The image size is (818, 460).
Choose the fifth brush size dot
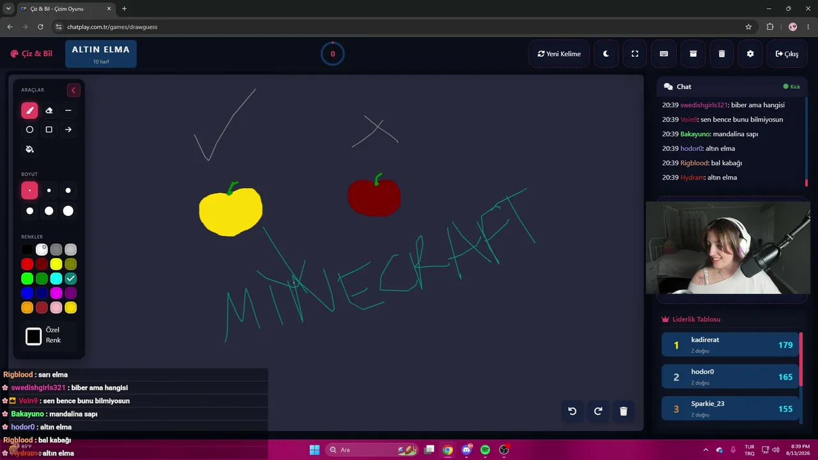point(49,211)
